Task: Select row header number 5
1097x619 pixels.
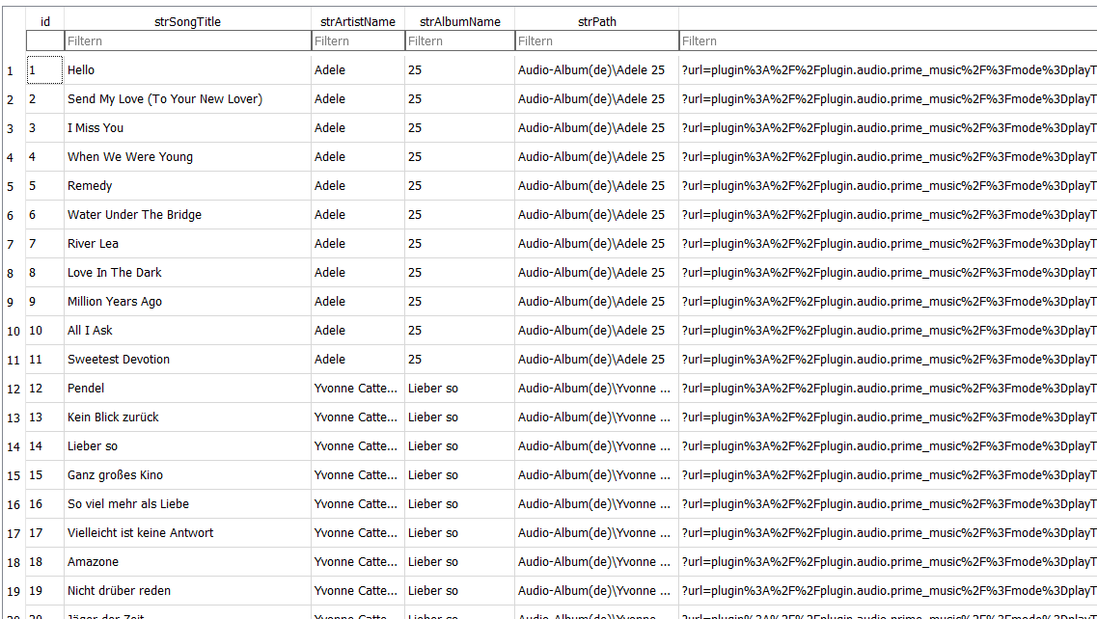Action: [x=14, y=187]
